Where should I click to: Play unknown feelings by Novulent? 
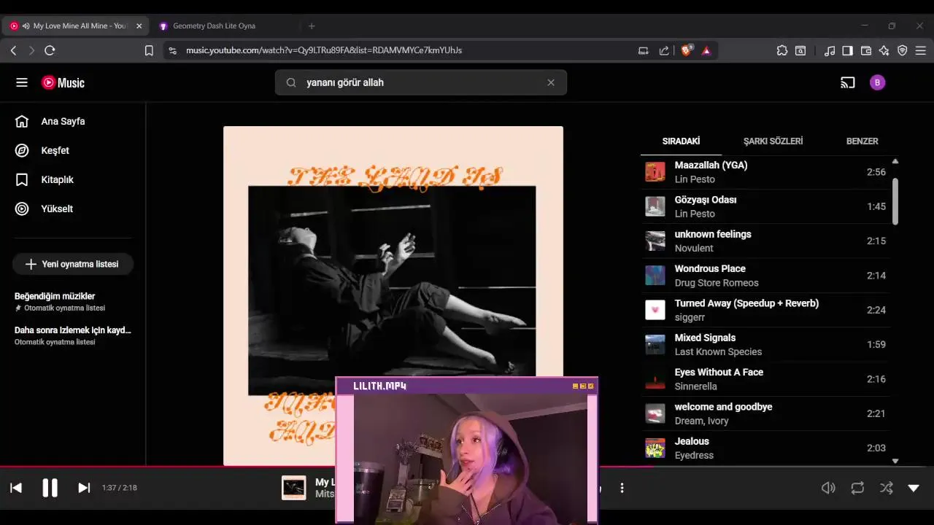pyautogui.click(x=766, y=241)
